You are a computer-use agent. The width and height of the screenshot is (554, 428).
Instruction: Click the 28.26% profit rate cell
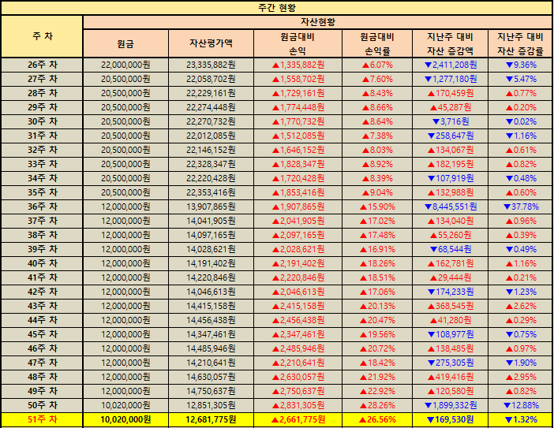[377, 405]
